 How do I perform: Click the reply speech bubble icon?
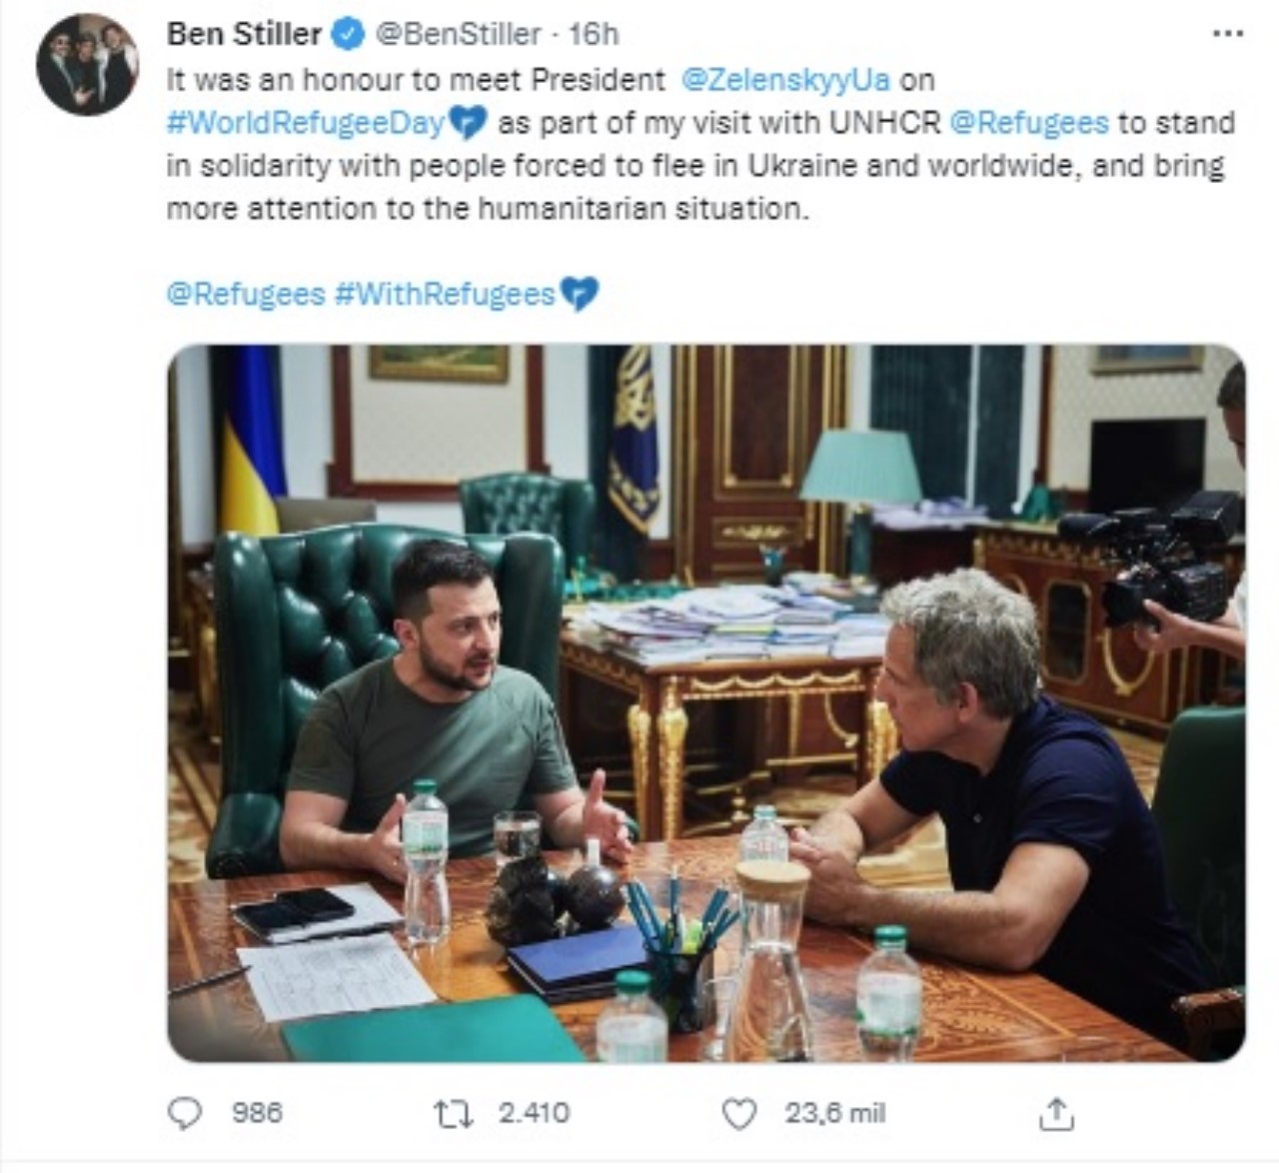[x=185, y=1113]
